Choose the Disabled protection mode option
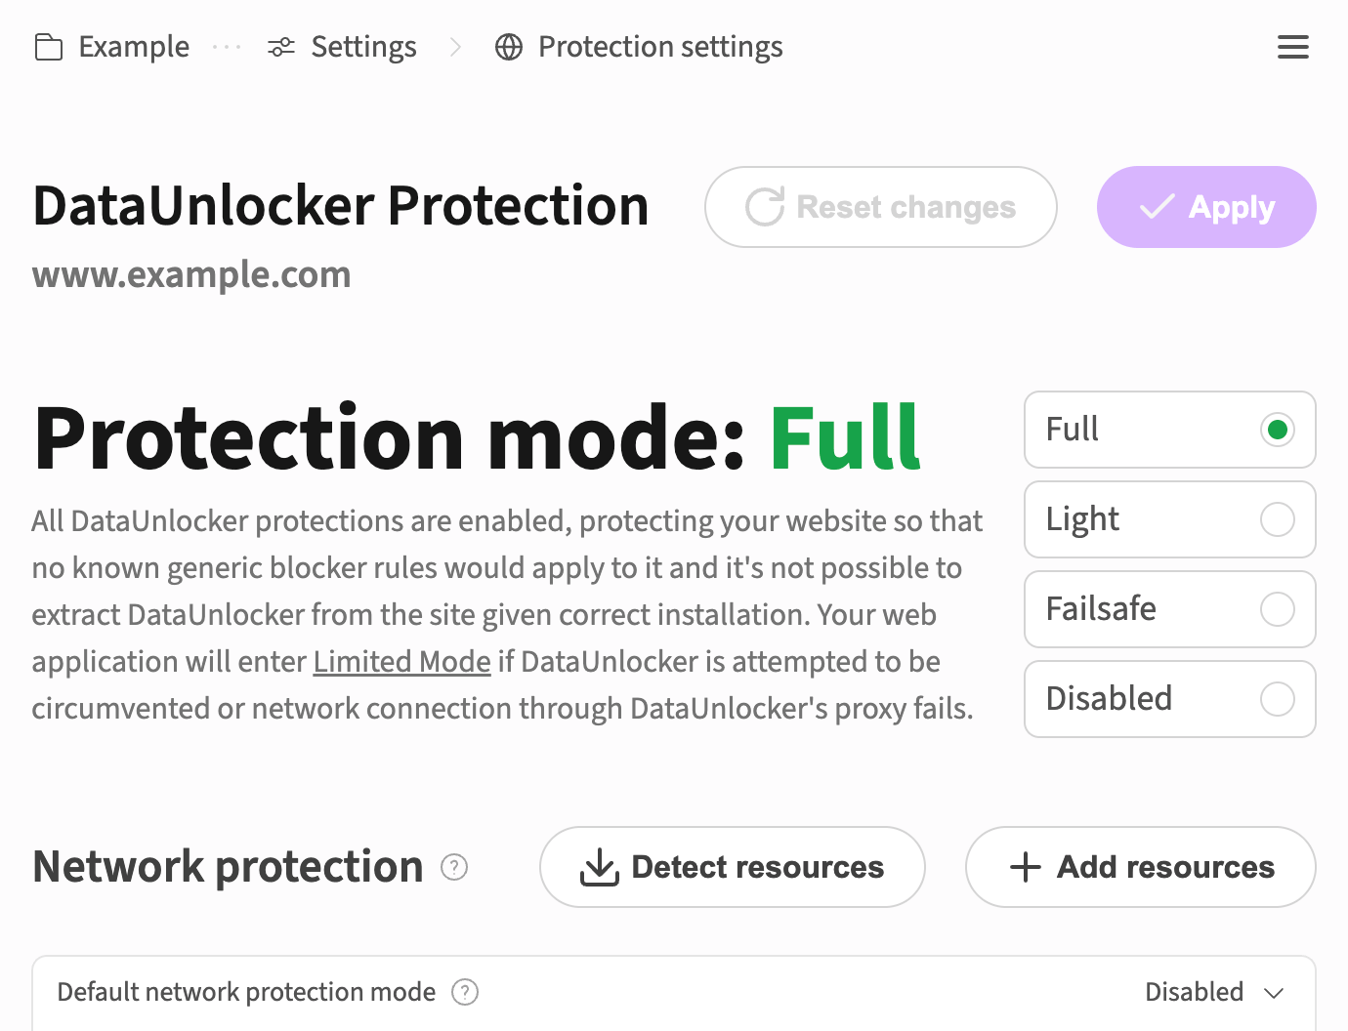 (x=1277, y=699)
